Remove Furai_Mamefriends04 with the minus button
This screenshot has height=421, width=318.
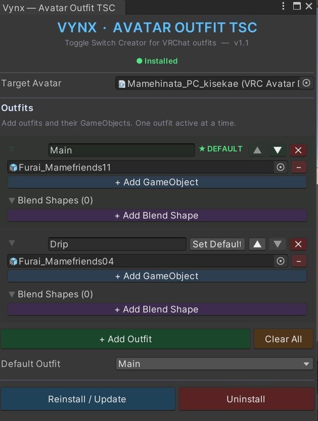[x=299, y=261]
